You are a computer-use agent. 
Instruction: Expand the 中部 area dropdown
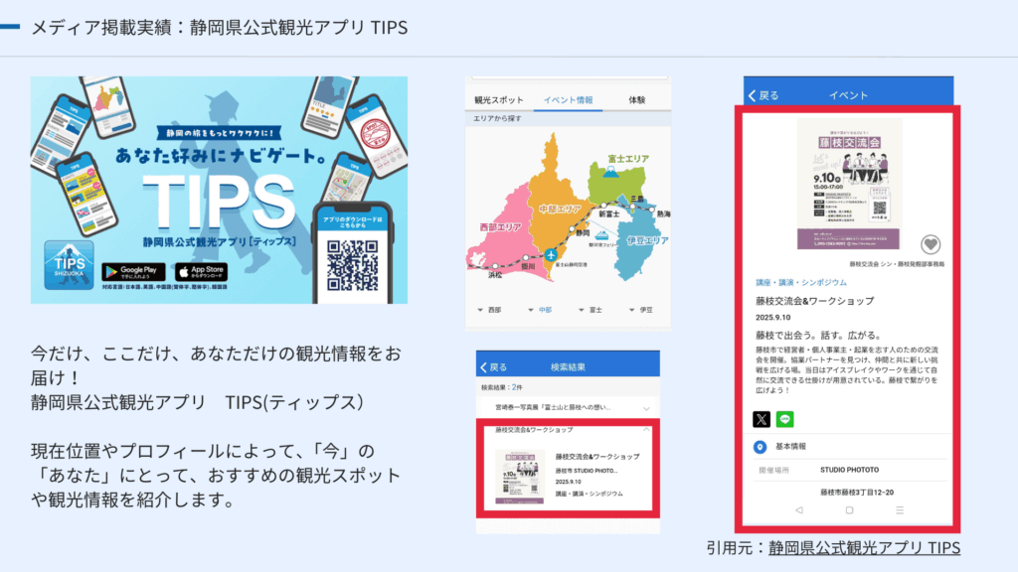(x=540, y=310)
